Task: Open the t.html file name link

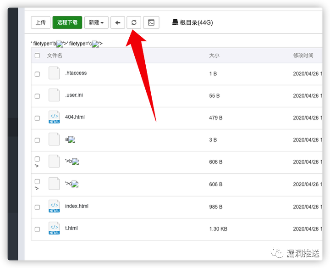Action: pos(71,228)
